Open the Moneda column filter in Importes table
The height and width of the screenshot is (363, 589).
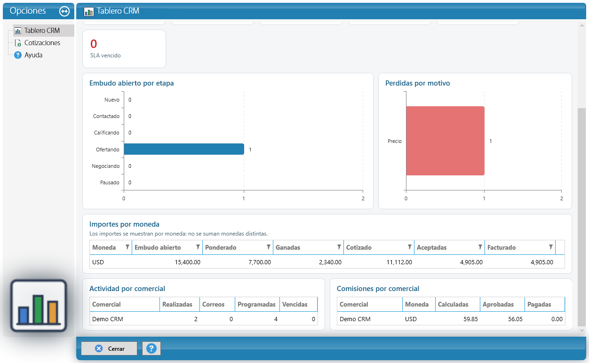[x=127, y=247]
